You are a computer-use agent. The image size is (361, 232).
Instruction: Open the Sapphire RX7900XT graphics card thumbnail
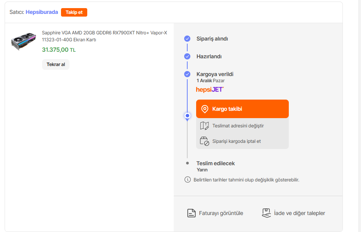click(x=24, y=41)
